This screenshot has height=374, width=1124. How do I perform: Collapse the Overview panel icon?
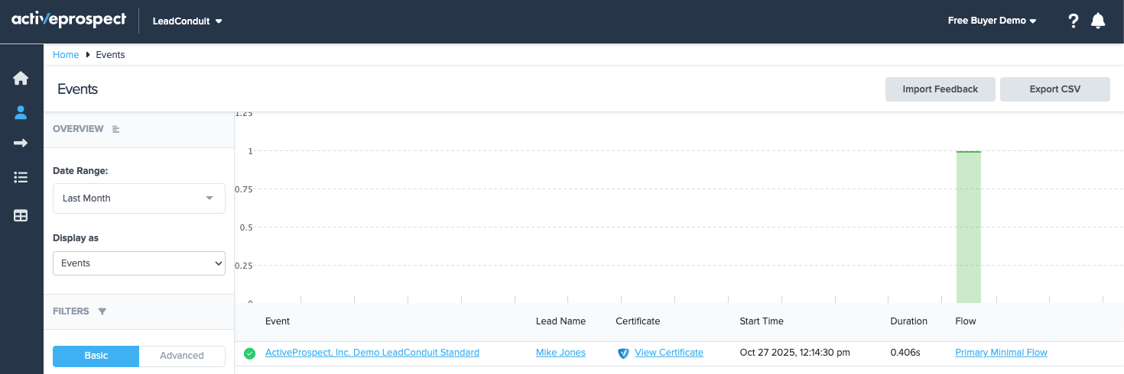click(x=116, y=129)
